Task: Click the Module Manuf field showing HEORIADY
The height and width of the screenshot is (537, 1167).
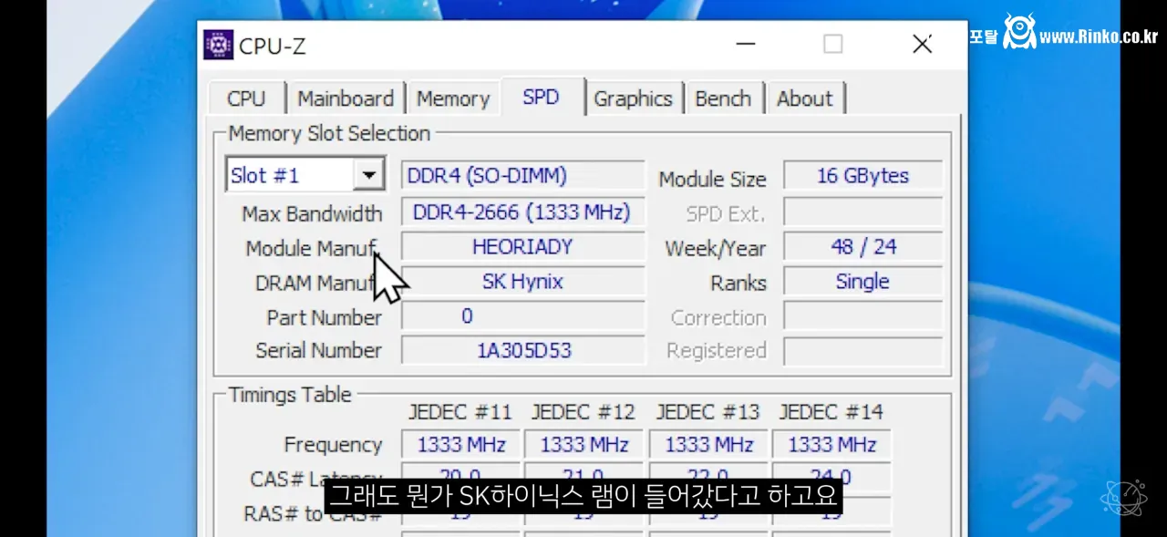Action: pyautogui.click(x=522, y=246)
